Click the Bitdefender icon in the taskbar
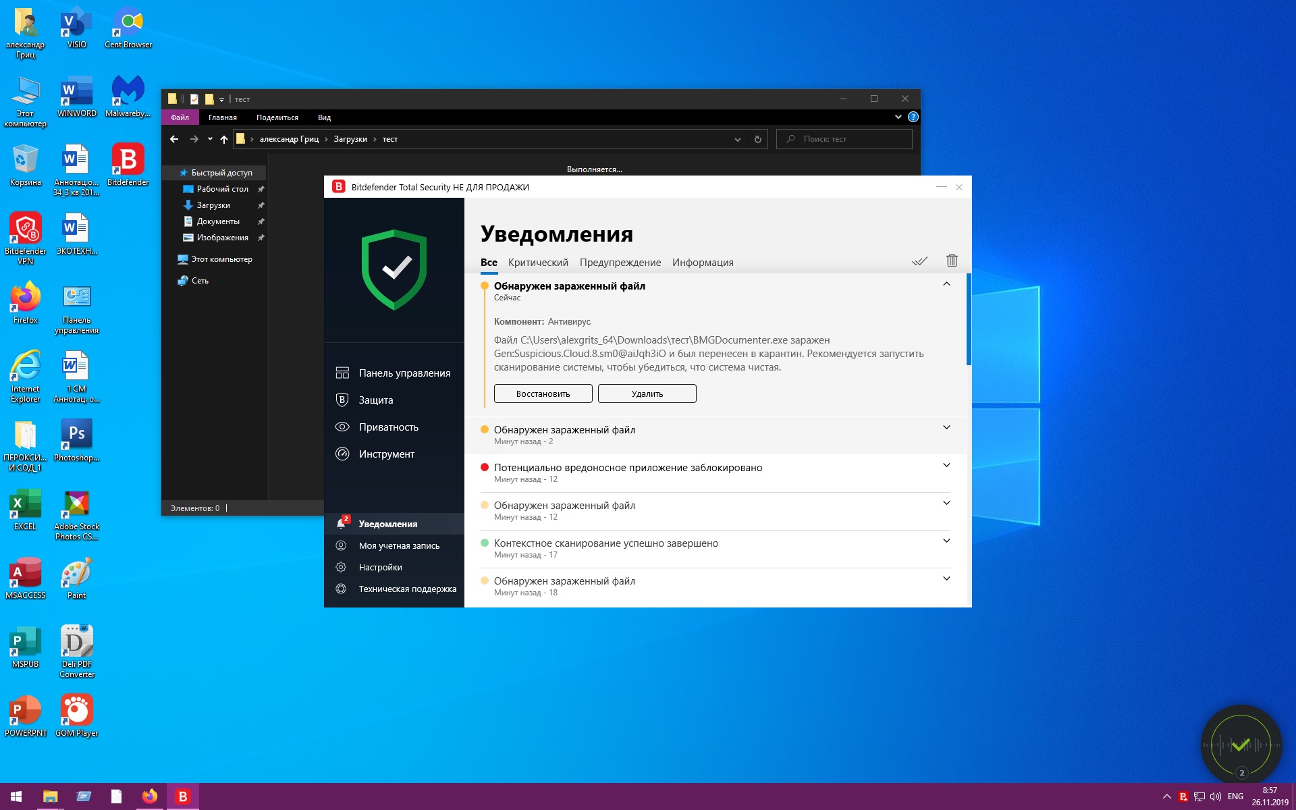Screen dimensions: 1296x810 (182, 796)
